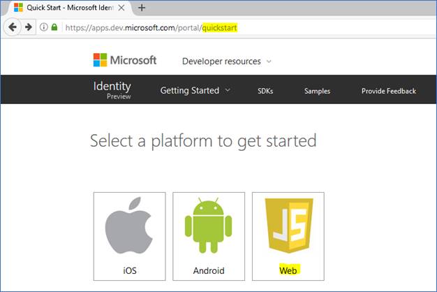Click the Microsoft logo in page header
Viewport: 437px width, 292px height.
click(126, 61)
